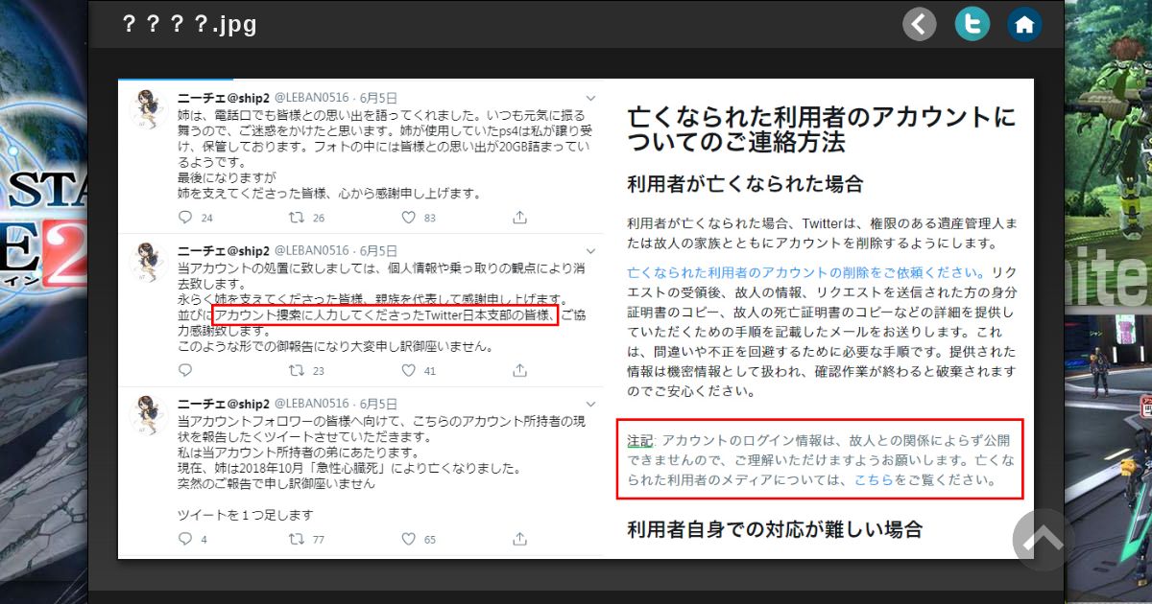The height and width of the screenshot is (604, 1152).
Task: Like the tweet with 83 likes
Action: pos(408,217)
